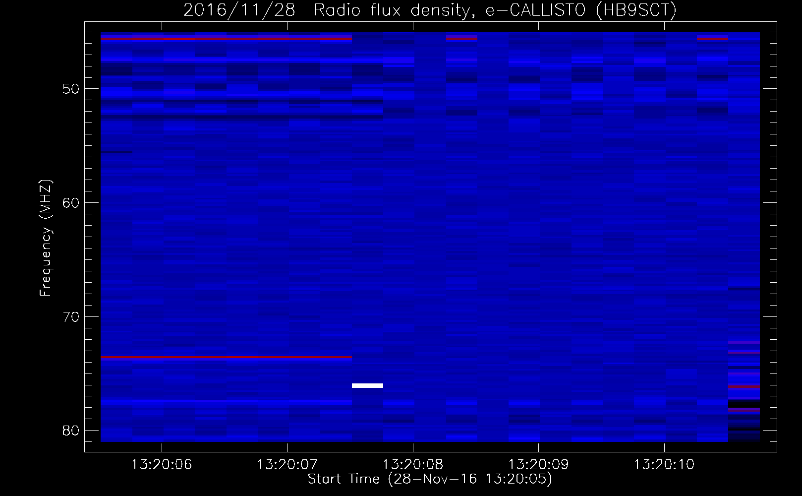Click the 50 MHz frequency tick label
The image size is (802, 496).
(71, 89)
